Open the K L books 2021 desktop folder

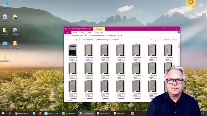[x=15, y=32]
